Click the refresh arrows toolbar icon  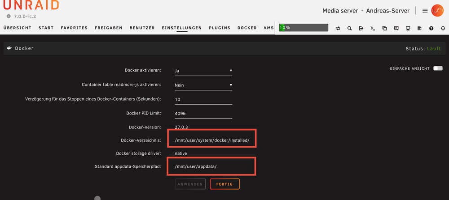click(338, 28)
